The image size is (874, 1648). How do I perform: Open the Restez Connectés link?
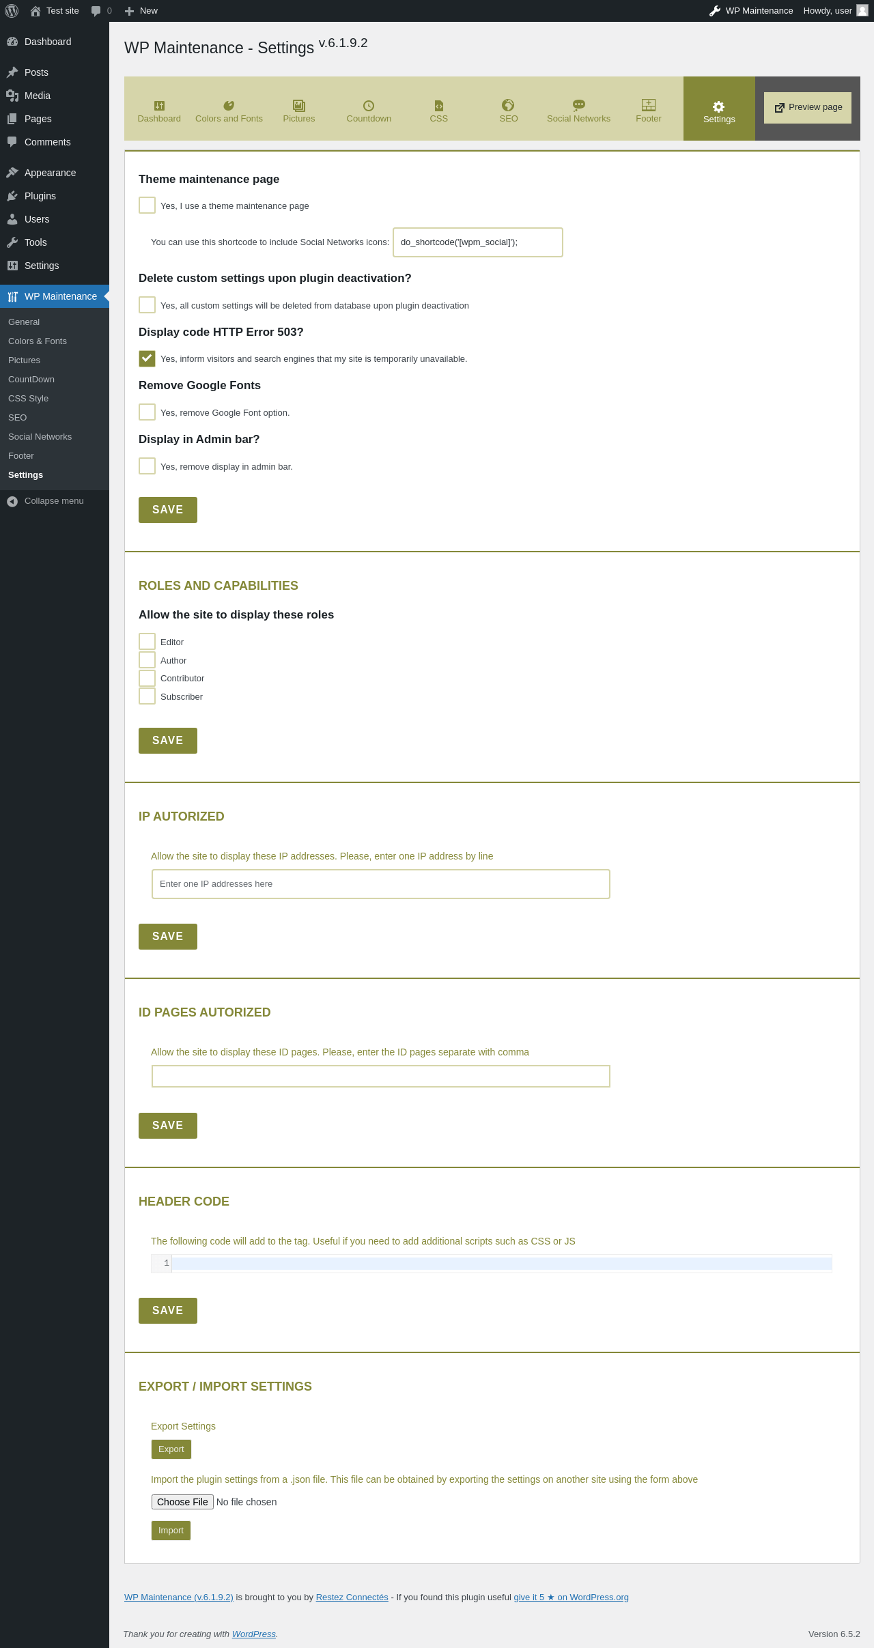(352, 1597)
